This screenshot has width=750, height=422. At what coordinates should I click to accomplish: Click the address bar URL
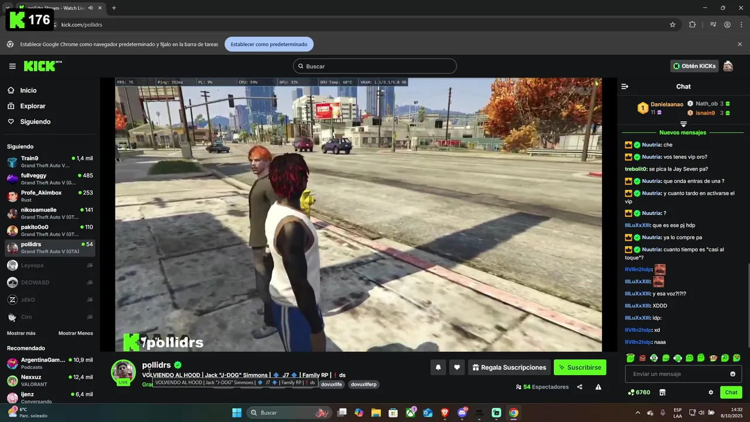coord(82,25)
